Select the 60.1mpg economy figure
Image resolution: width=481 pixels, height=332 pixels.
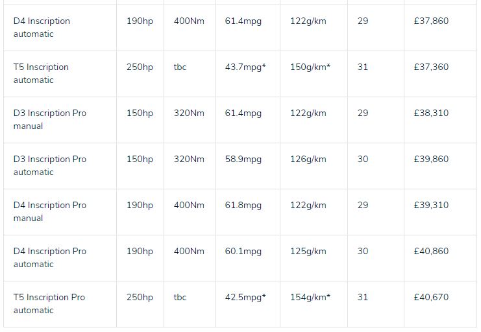243,251
